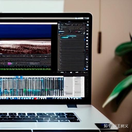
Task: Click the rounded rectangle outline icon in panel header
Action: (81, 28)
